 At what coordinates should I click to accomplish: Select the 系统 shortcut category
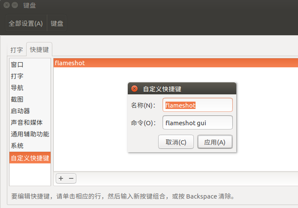tap(30, 146)
